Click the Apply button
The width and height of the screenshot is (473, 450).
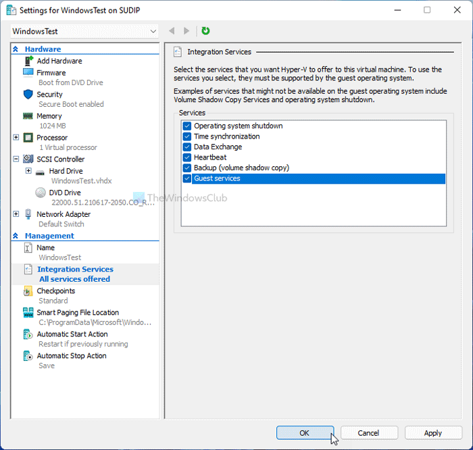click(x=433, y=433)
